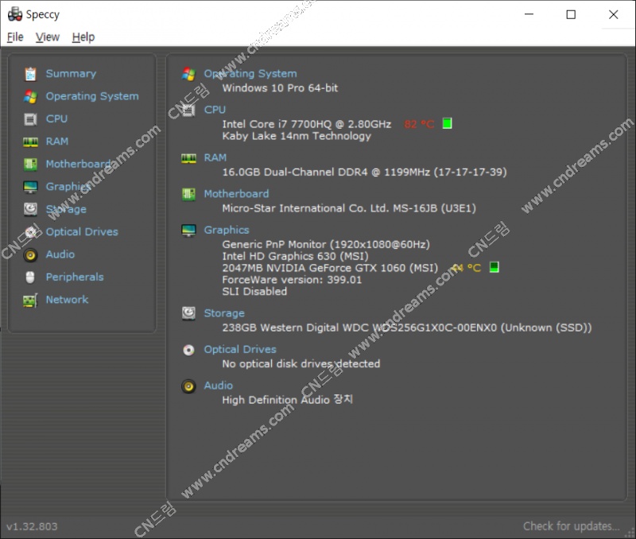Click the ForceWare version 399.01 line

coord(292,280)
